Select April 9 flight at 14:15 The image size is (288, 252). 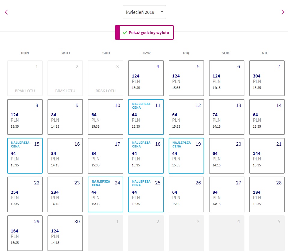coord(65,117)
